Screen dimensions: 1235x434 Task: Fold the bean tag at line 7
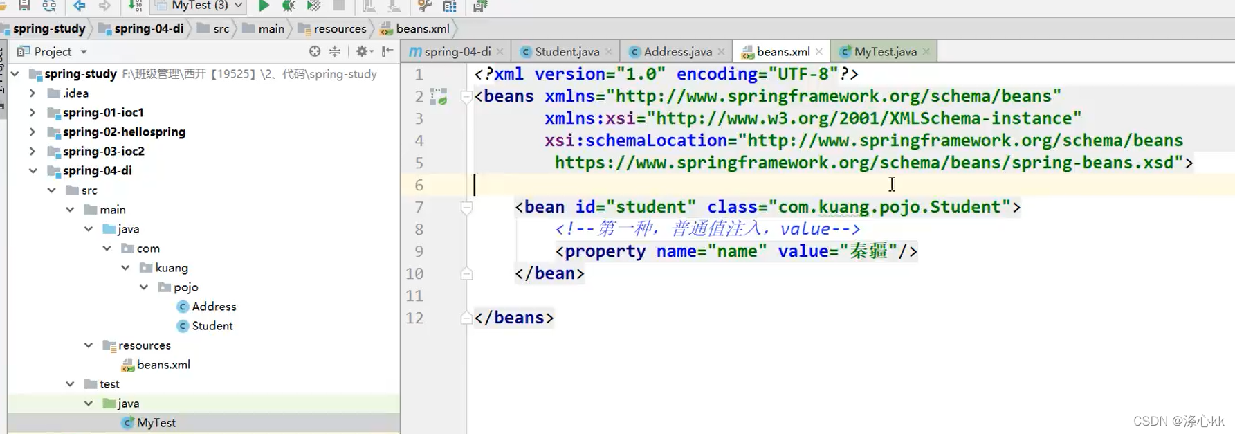click(466, 207)
